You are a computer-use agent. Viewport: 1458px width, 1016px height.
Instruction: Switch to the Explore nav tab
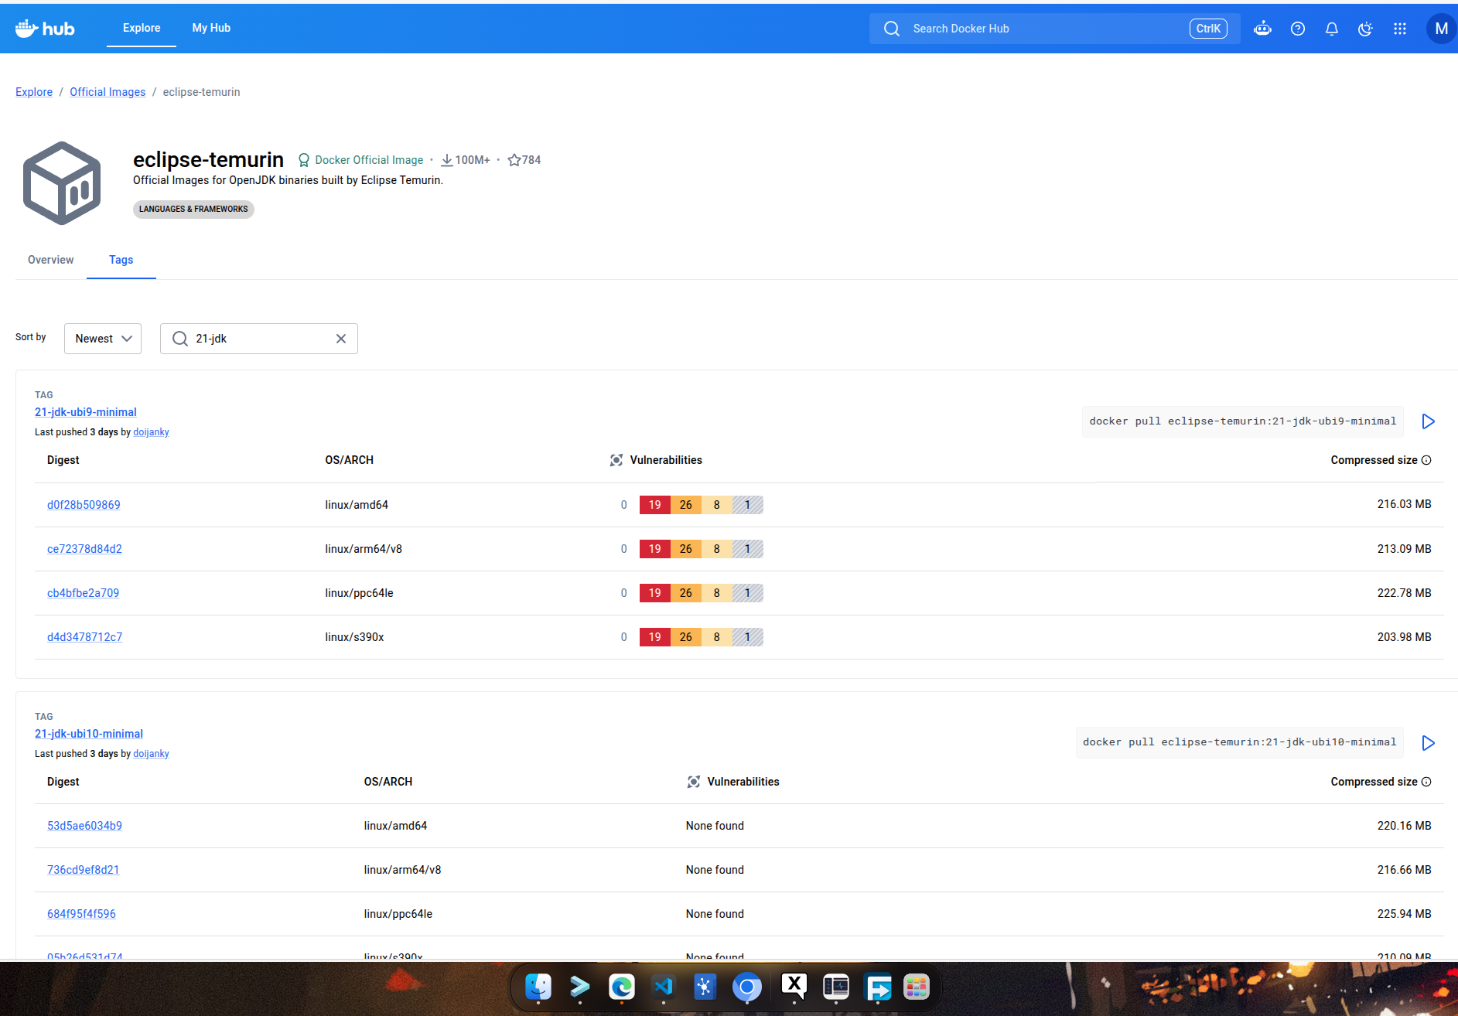click(x=142, y=28)
